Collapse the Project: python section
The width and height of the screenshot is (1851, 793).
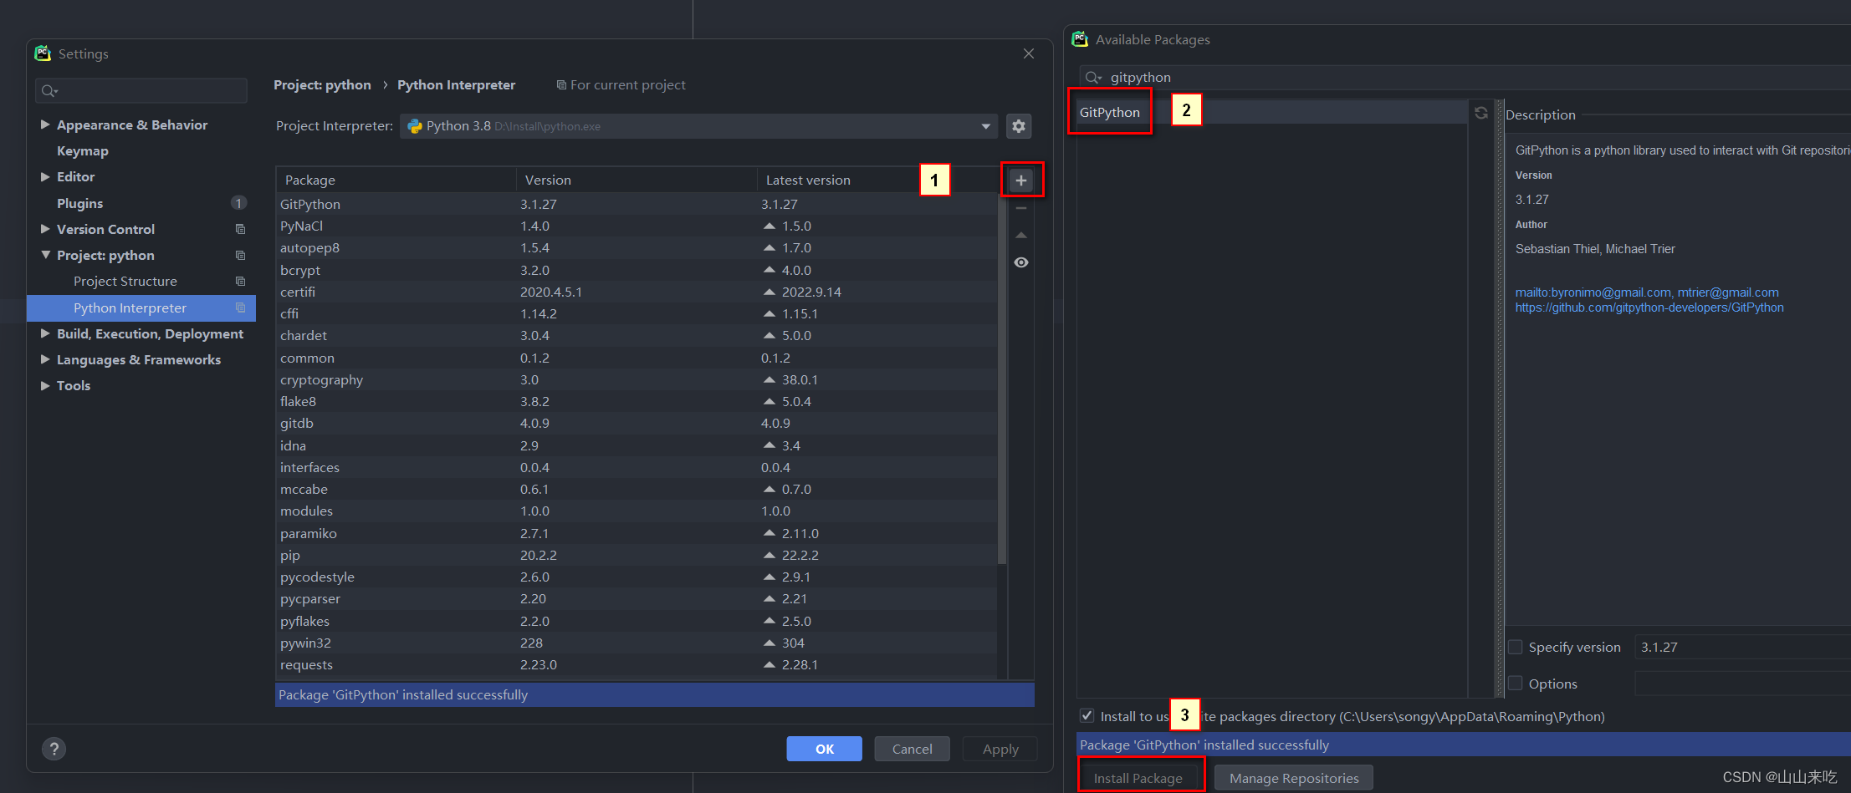[45, 255]
